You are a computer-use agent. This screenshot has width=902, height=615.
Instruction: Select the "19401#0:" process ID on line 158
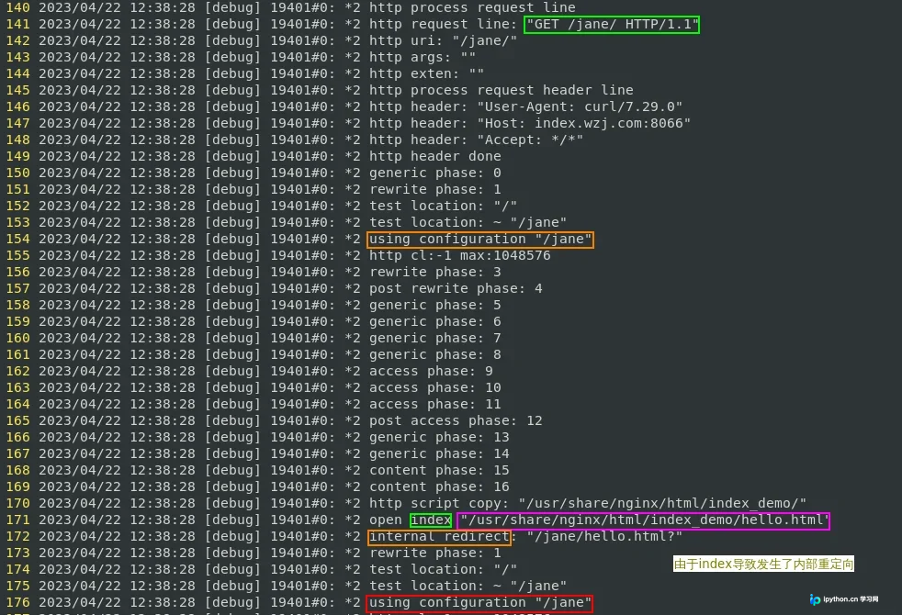pyautogui.click(x=302, y=305)
